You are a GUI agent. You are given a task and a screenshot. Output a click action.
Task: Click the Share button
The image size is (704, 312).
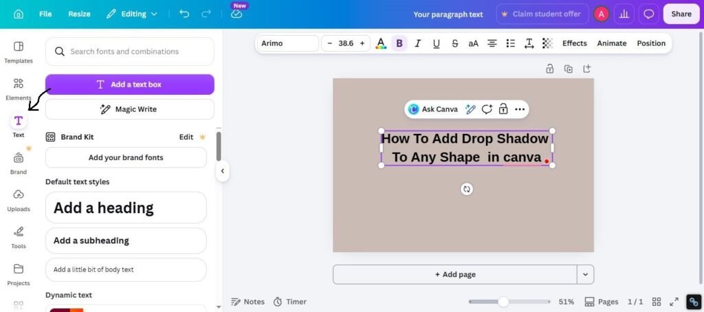point(681,14)
